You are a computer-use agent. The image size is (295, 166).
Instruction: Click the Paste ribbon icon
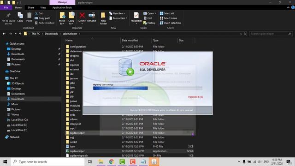[x=29, y=18]
